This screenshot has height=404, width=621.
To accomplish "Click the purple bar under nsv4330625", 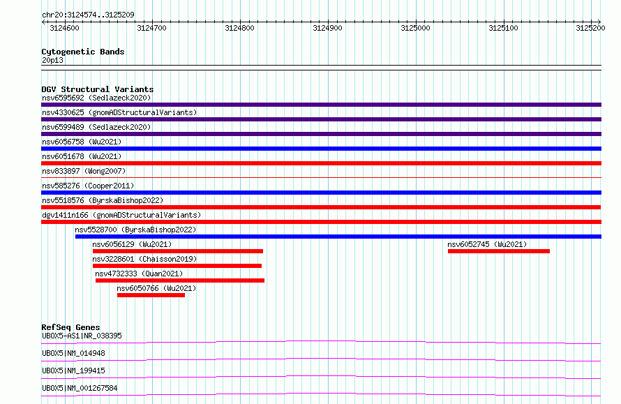I will pos(321,119).
